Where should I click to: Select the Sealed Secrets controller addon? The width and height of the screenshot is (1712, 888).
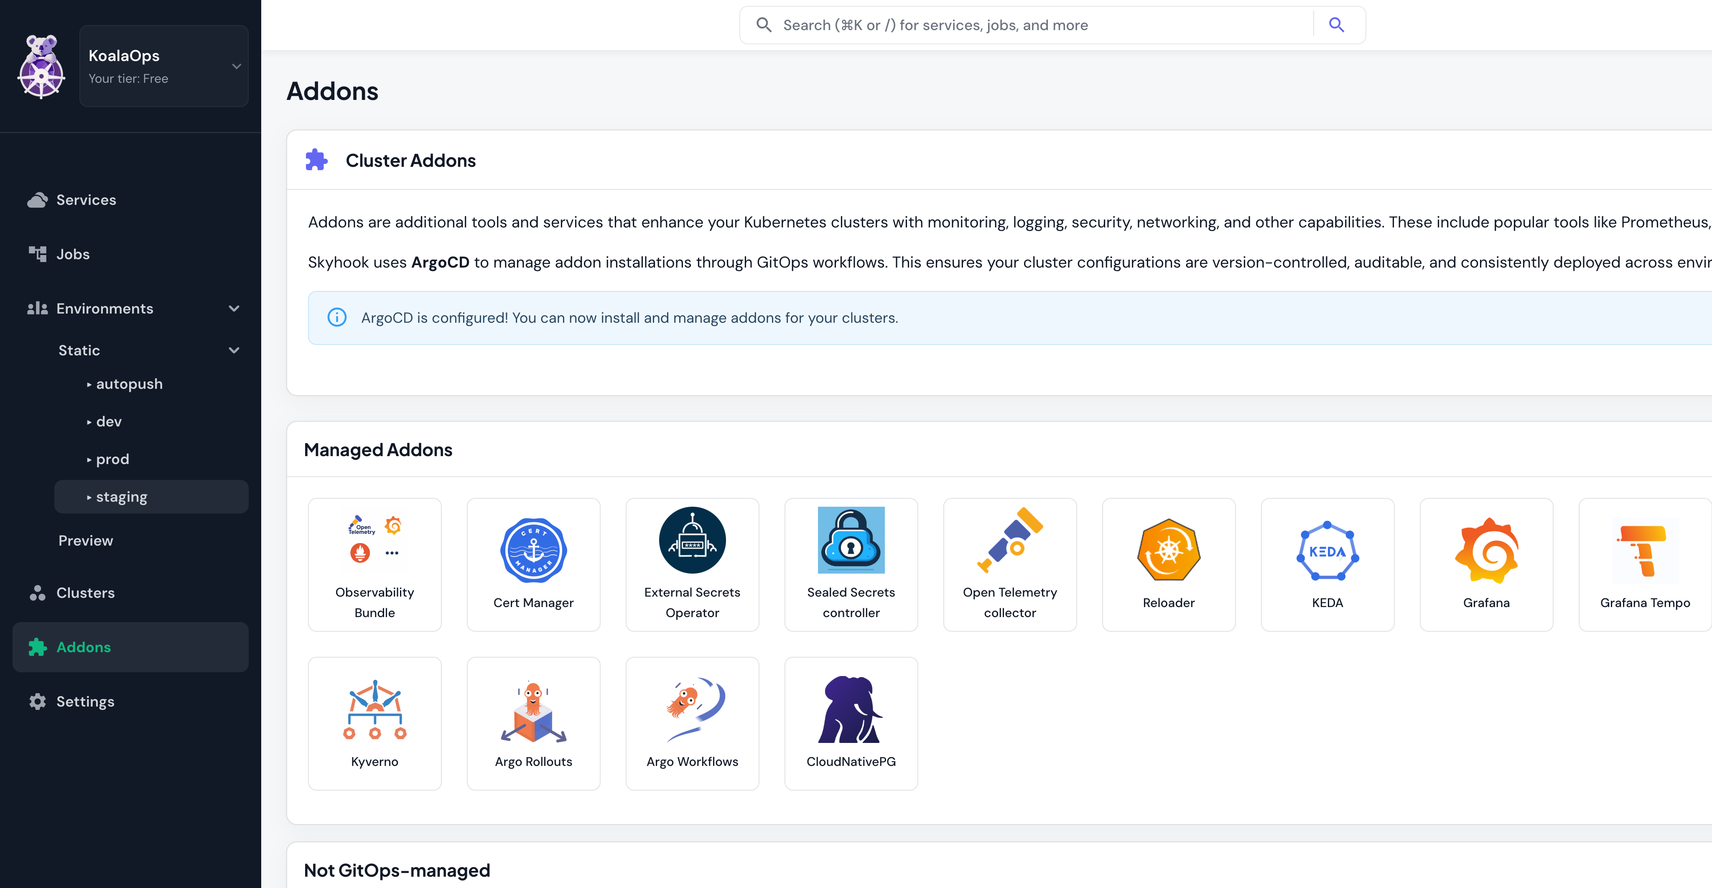click(x=851, y=564)
